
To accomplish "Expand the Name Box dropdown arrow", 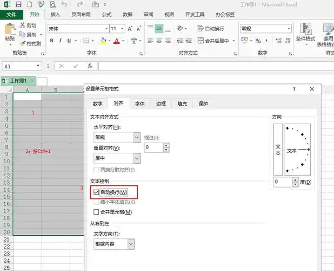I will pos(38,66).
